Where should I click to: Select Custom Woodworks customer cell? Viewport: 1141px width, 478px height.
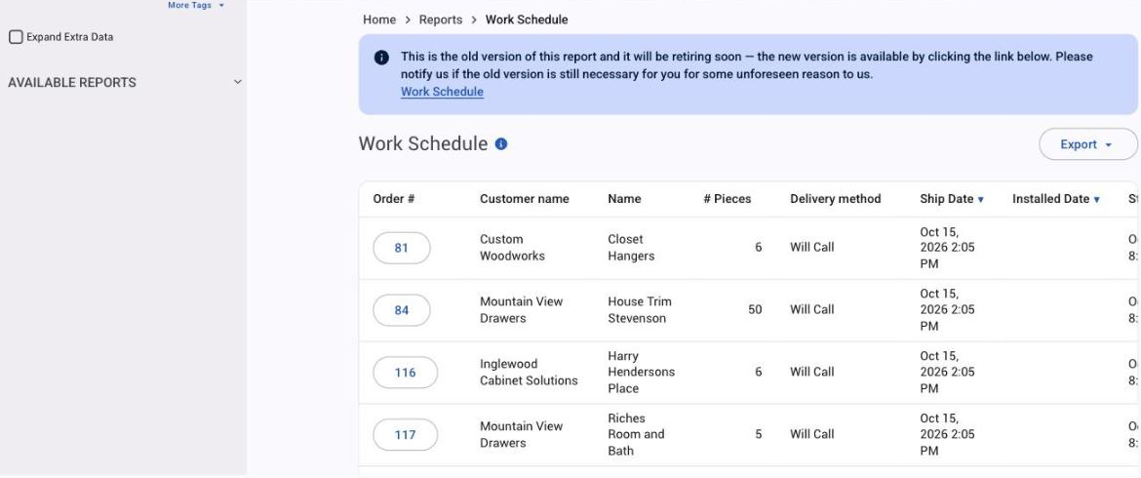click(512, 248)
